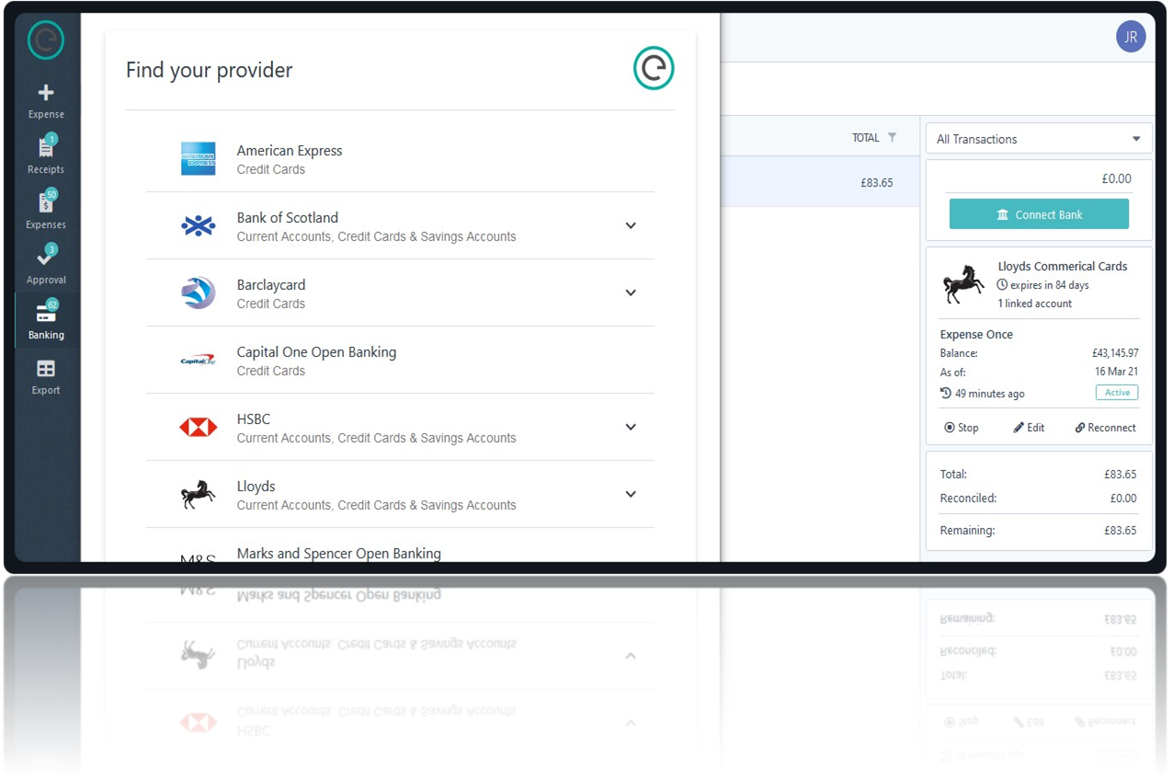Open Expenses in the sidebar
The height and width of the screenshot is (780, 1173).
(x=46, y=211)
